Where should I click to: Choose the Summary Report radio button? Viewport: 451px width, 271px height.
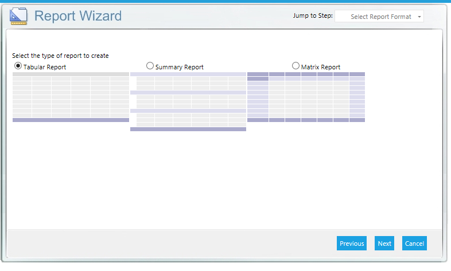pos(150,66)
